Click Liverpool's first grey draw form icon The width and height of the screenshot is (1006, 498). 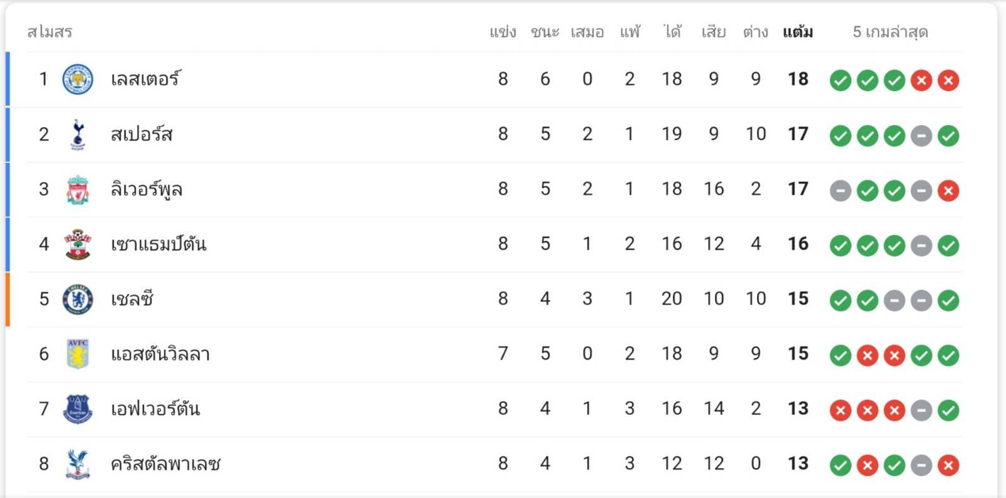840,190
